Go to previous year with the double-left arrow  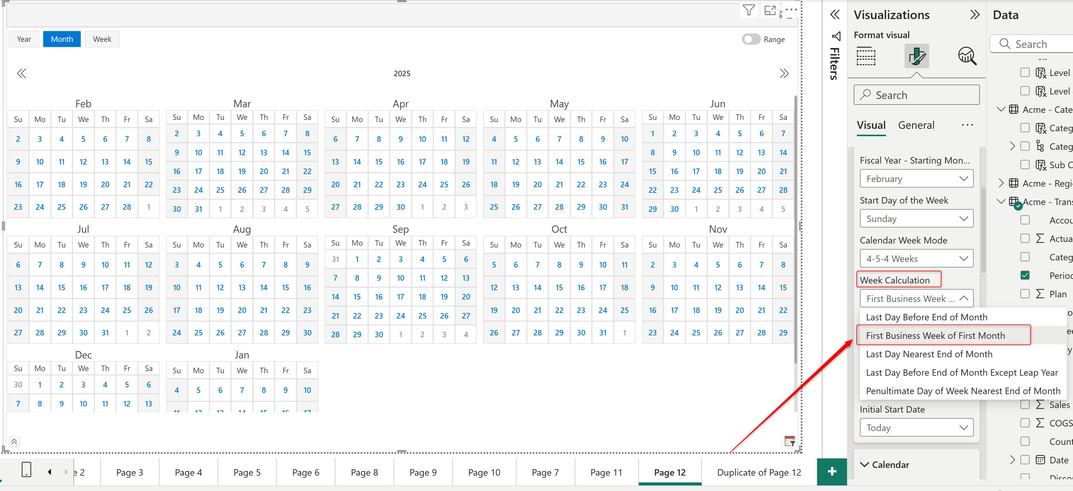click(21, 74)
